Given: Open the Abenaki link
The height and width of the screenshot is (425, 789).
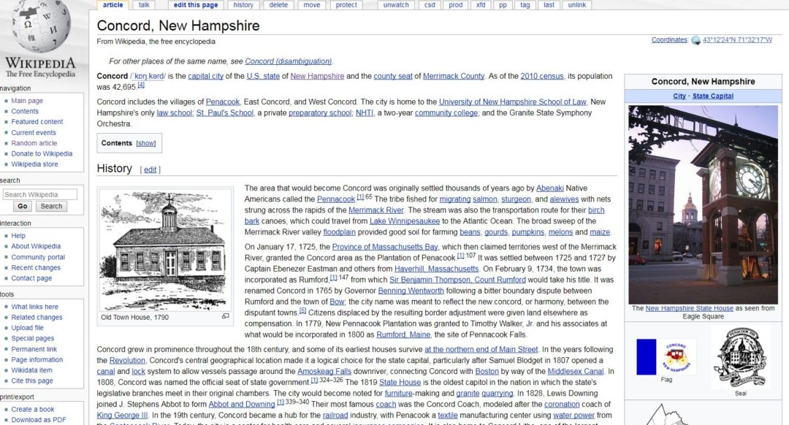Looking at the screenshot, I should coord(549,188).
